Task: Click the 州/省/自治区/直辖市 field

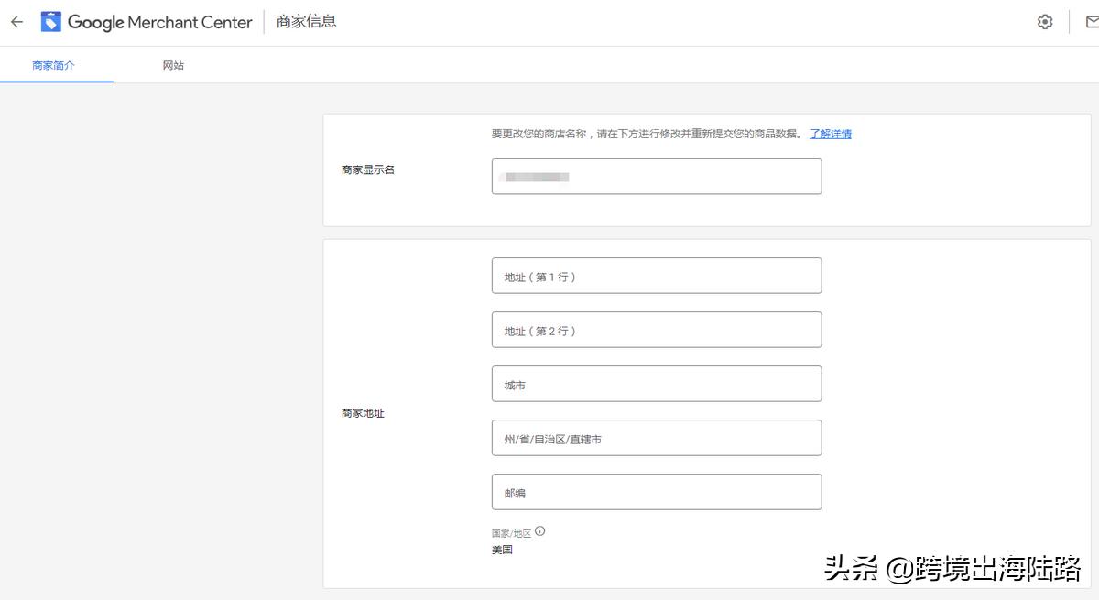Action: pyautogui.click(x=657, y=438)
